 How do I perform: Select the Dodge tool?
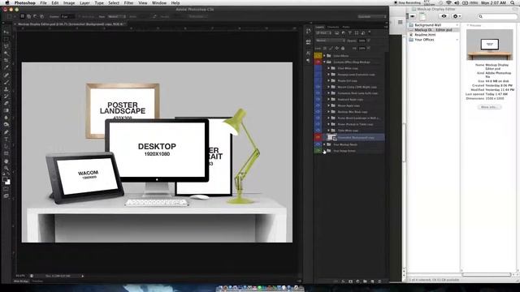[6, 125]
